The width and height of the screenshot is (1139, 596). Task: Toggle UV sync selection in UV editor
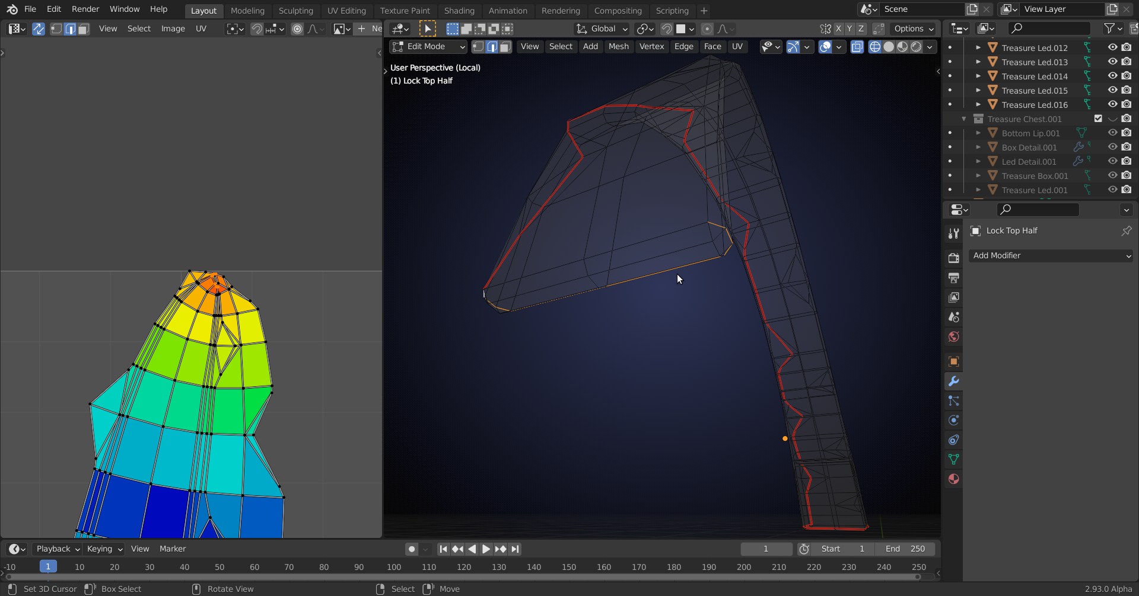tap(39, 28)
